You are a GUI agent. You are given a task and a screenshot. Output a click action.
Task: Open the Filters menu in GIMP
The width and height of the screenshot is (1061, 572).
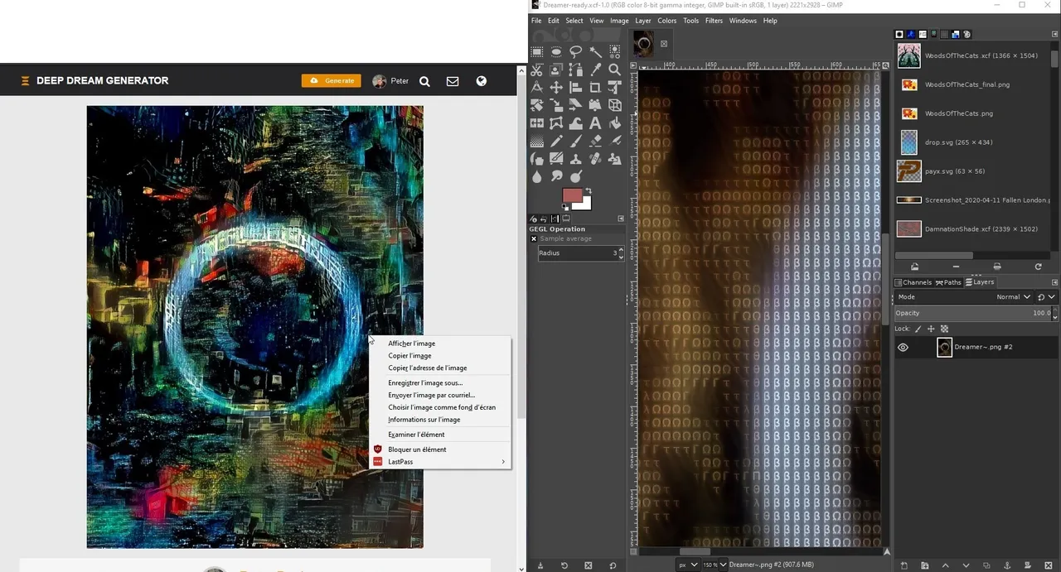click(x=714, y=21)
